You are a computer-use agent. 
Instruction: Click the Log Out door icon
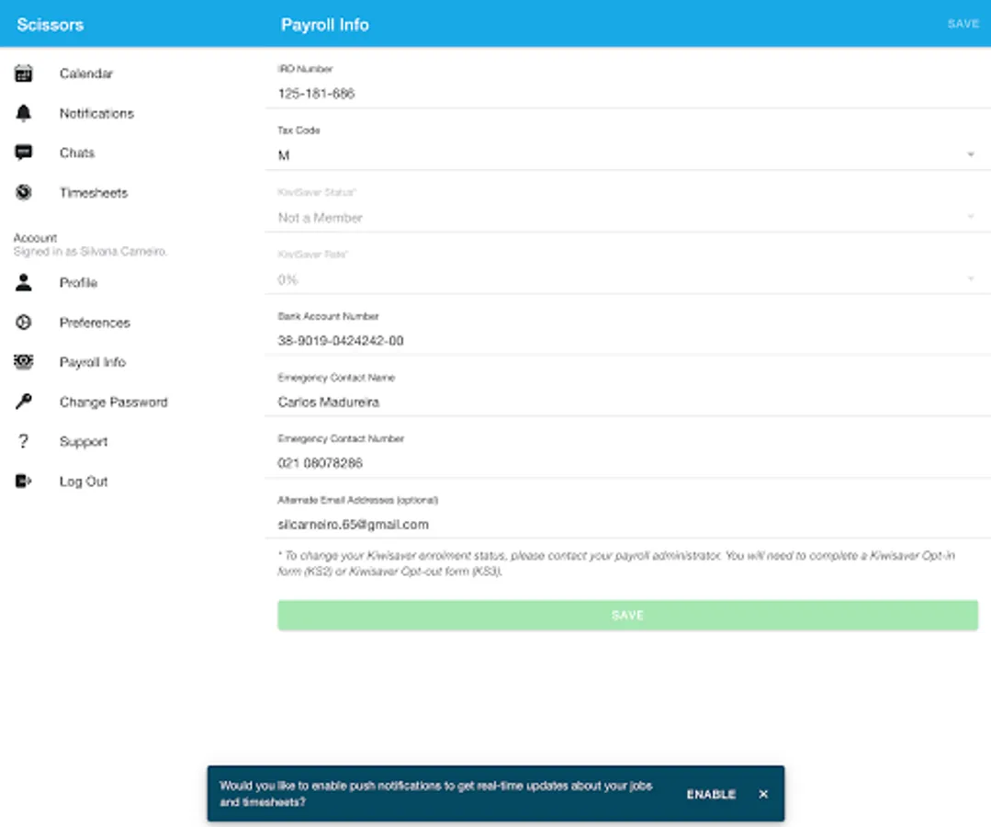click(23, 481)
